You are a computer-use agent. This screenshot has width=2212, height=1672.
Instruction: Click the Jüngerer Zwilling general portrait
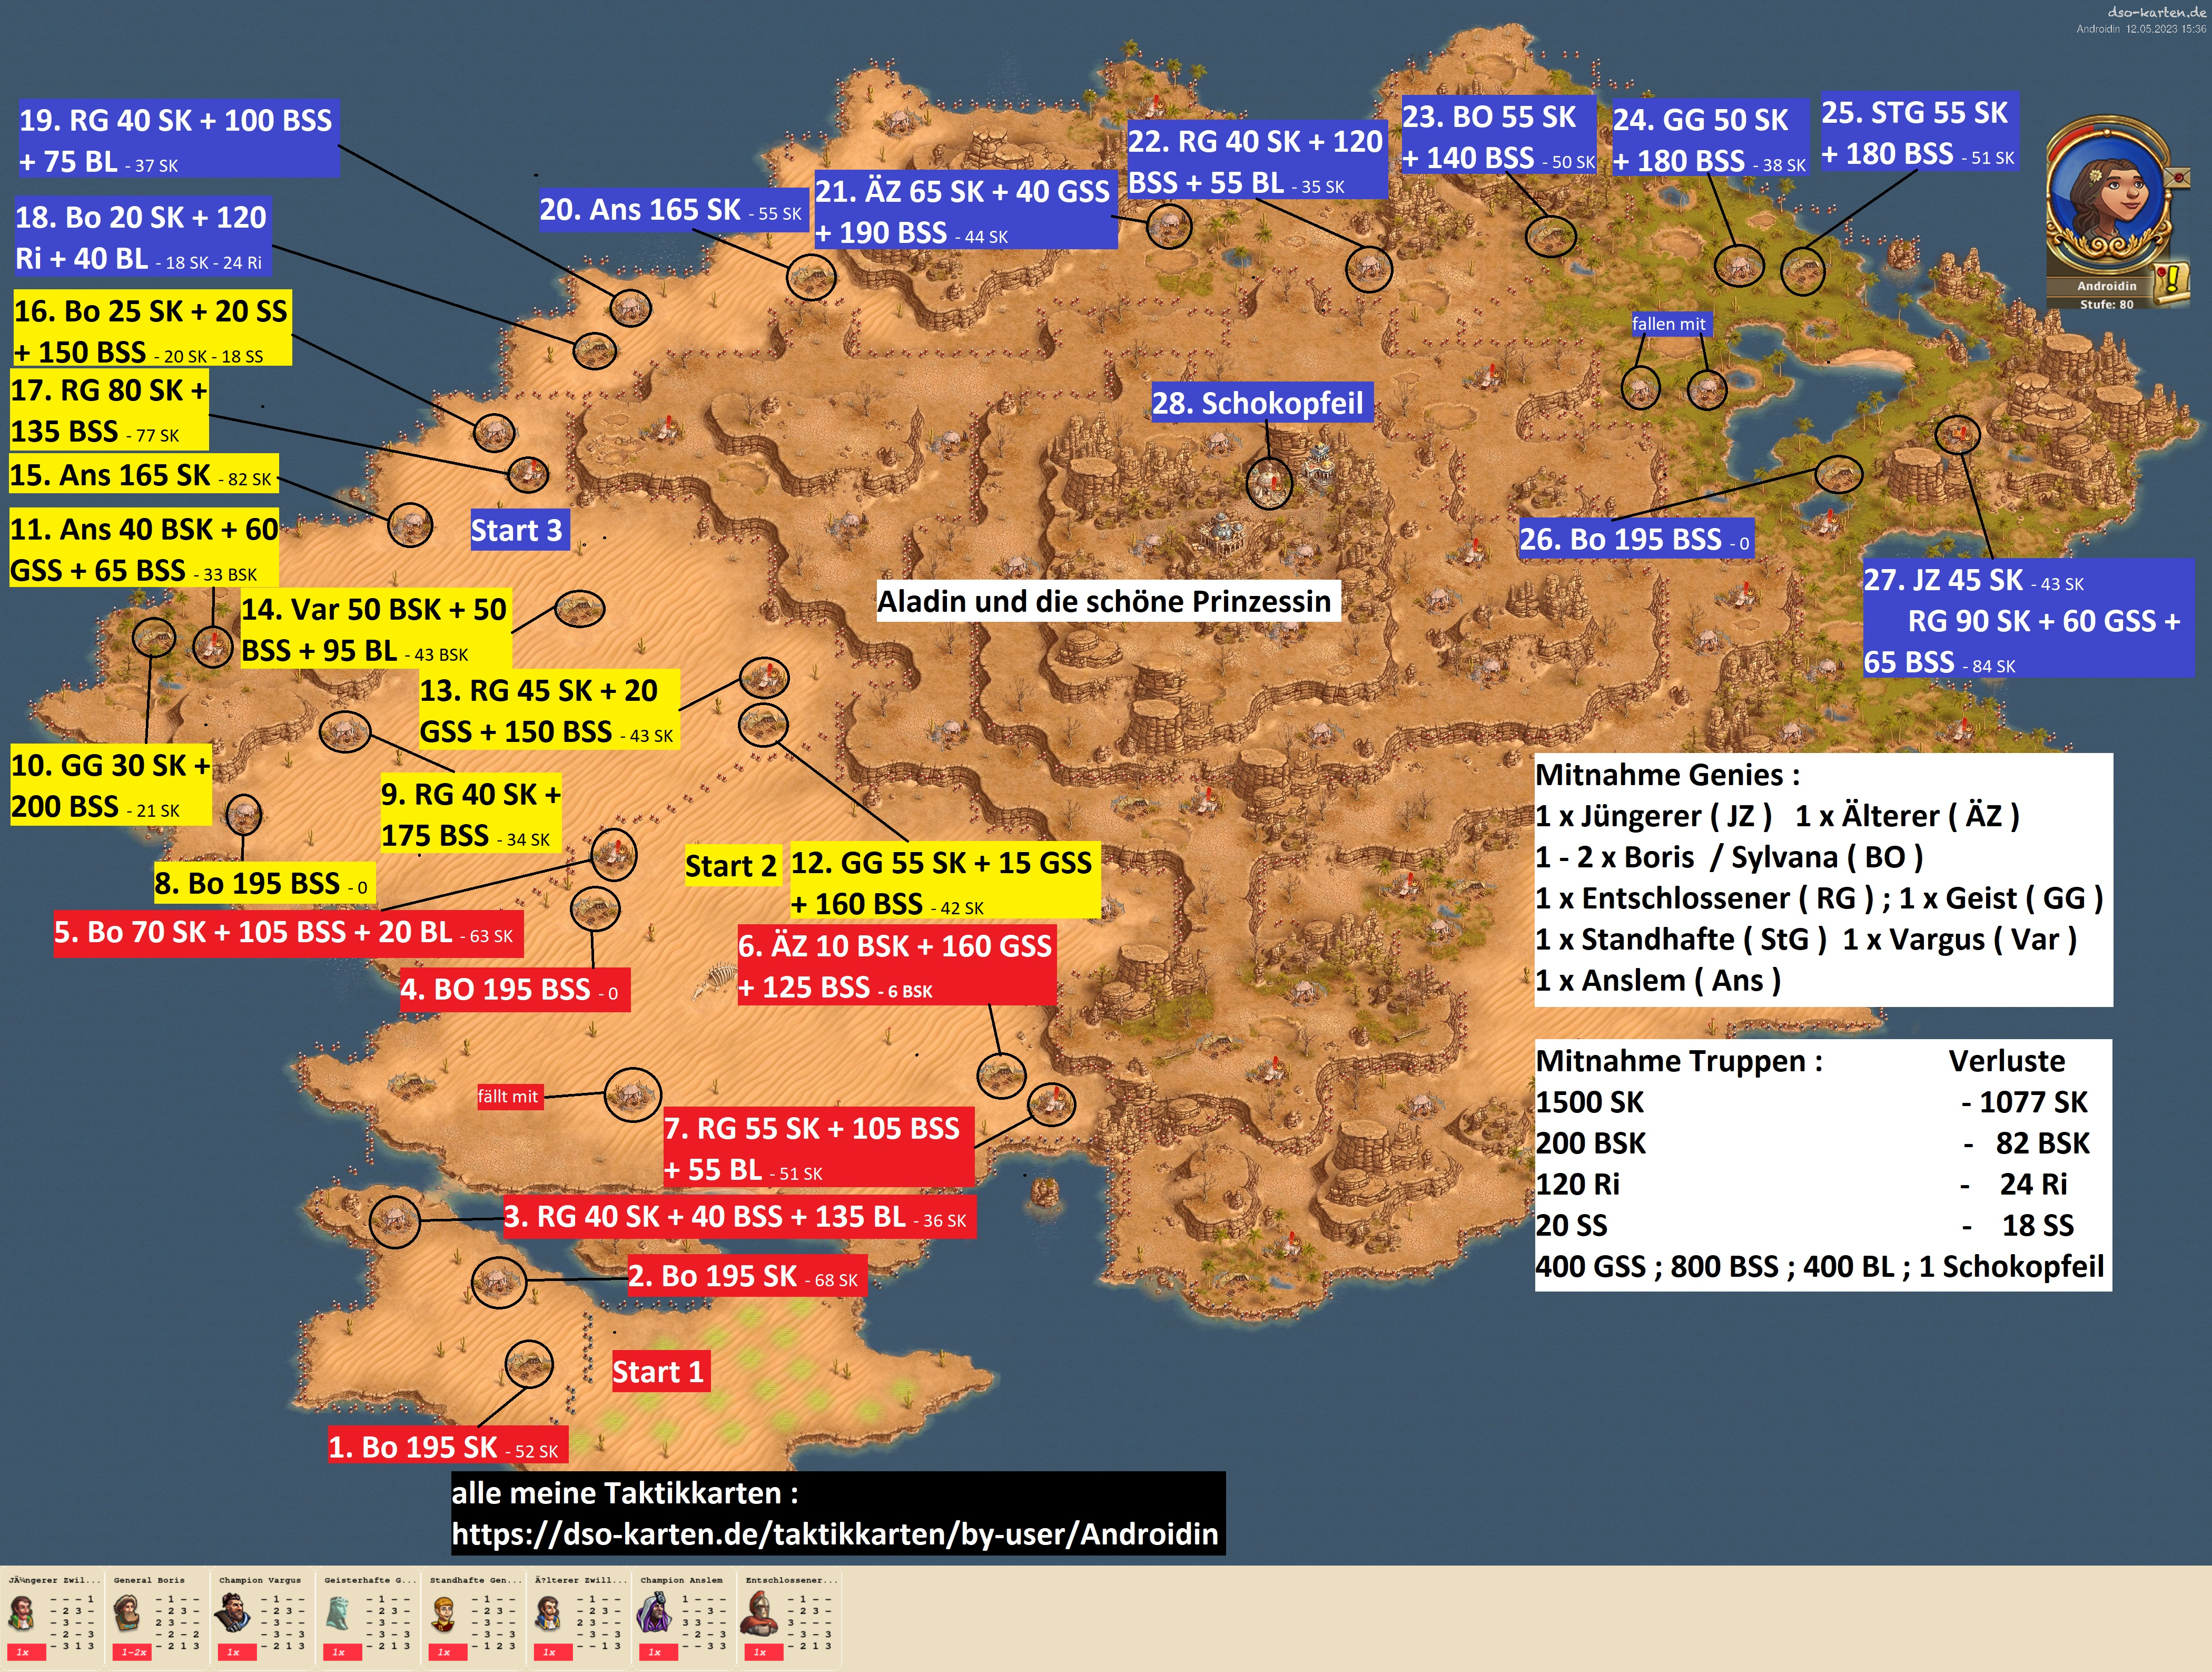tap(22, 1614)
